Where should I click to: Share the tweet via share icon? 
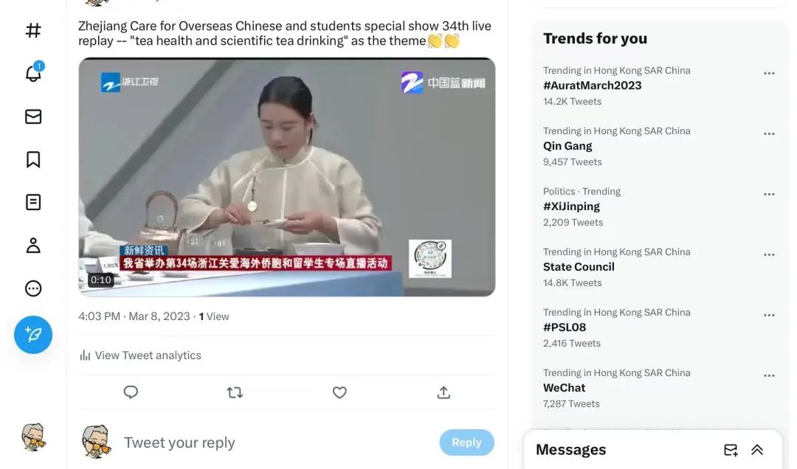click(x=444, y=392)
